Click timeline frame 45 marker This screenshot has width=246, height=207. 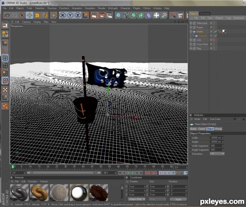tap(92, 166)
